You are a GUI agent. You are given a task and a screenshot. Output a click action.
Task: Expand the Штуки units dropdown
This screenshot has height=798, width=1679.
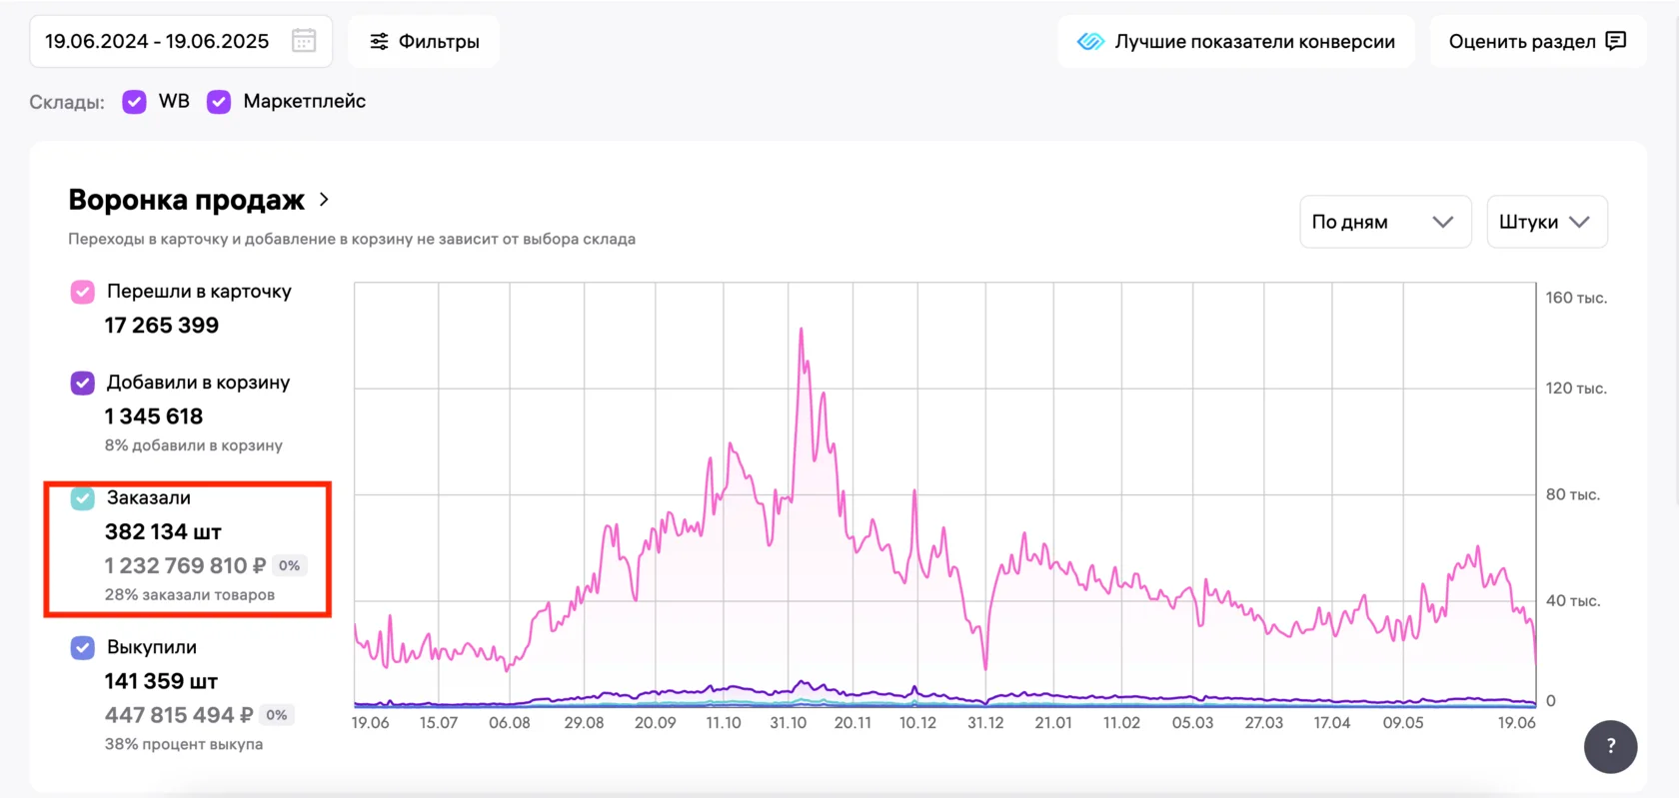(x=1547, y=222)
